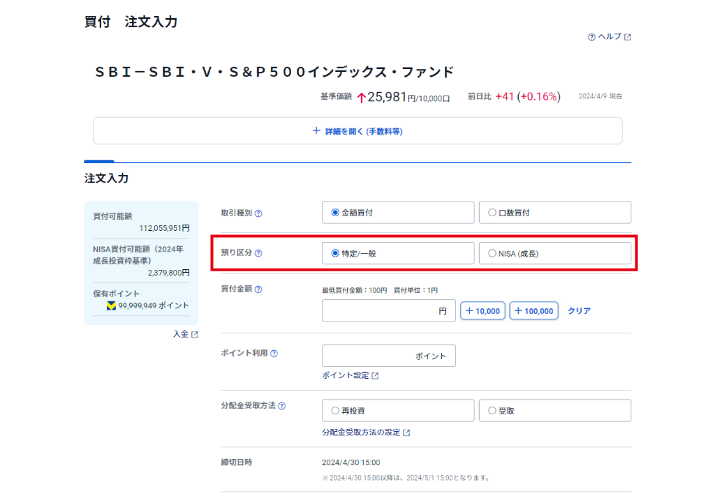
Task: Focus the 買付金額 yen amount field
Action: (388, 311)
